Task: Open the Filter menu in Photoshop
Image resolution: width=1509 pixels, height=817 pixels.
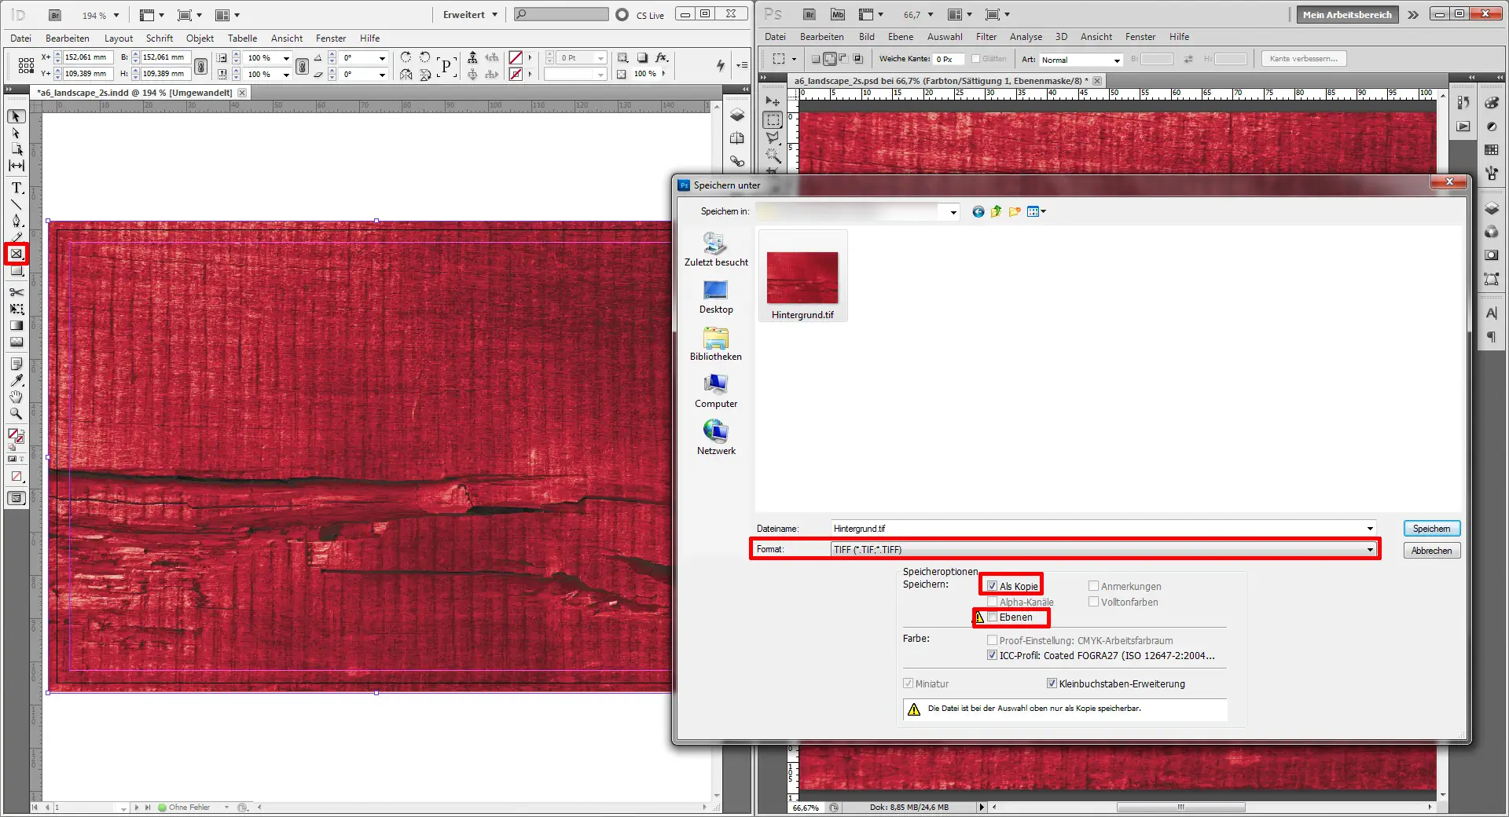Action: (x=986, y=36)
